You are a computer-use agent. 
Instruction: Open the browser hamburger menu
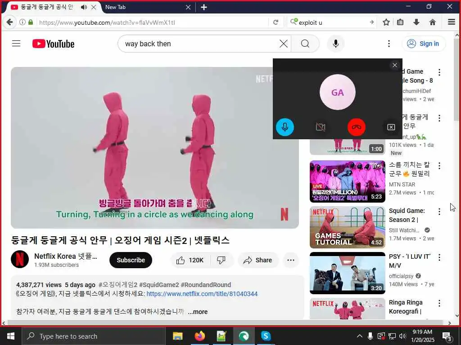(x=452, y=22)
